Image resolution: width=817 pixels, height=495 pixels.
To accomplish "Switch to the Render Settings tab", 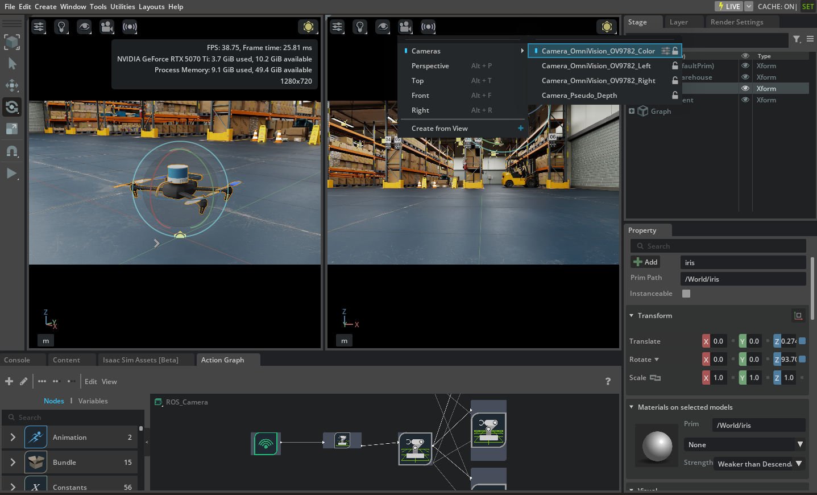I will click(737, 22).
